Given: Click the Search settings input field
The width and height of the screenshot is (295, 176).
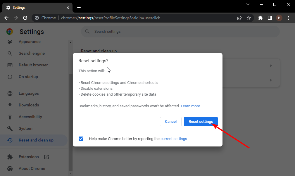Looking at the screenshot, I should (x=181, y=32).
